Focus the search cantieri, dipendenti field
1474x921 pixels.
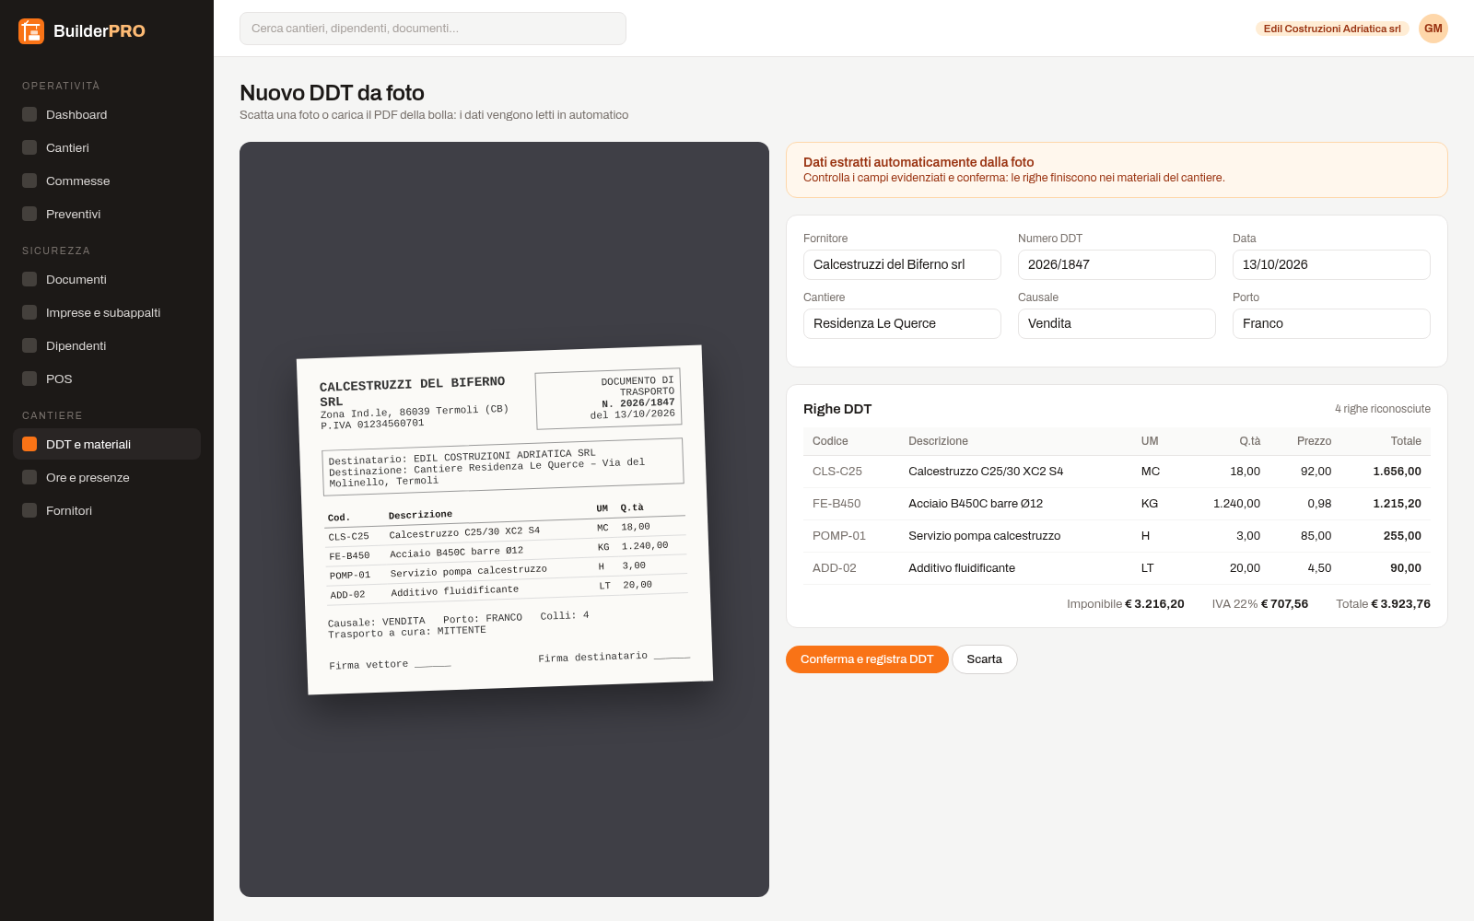tap(433, 29)
